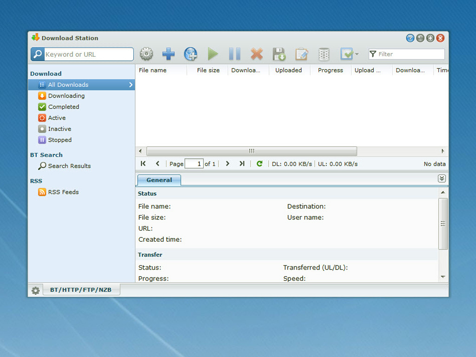Open RSS Feeds
476x357 pixels.
click(x=63, y=192)
